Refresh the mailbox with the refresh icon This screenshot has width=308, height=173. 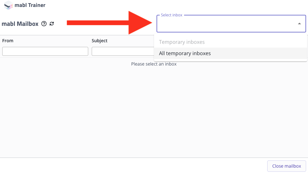(52, 24)
